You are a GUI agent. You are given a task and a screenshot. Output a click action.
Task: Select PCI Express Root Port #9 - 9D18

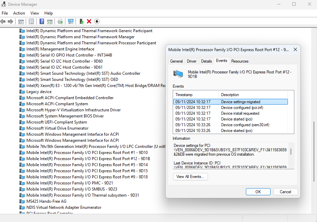tap(87, 177)
